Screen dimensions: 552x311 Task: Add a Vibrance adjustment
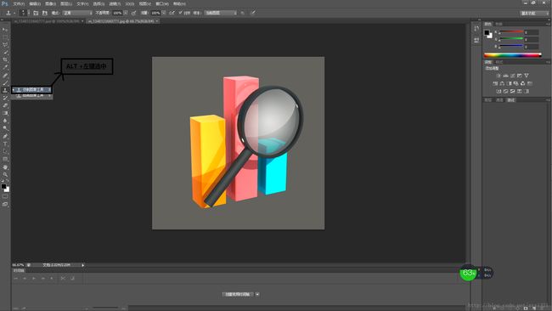click(x=527, y=76)
